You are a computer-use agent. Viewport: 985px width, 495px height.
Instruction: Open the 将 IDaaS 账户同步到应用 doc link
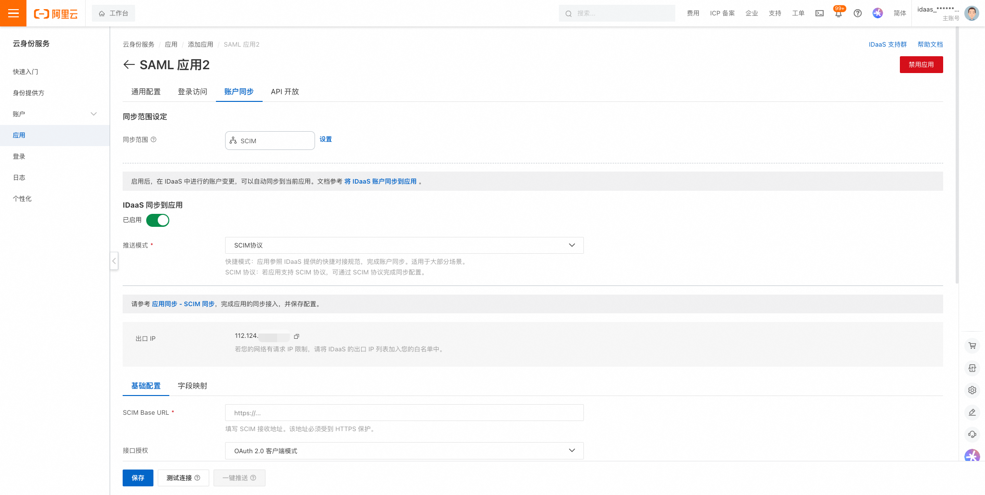(380, 182)
